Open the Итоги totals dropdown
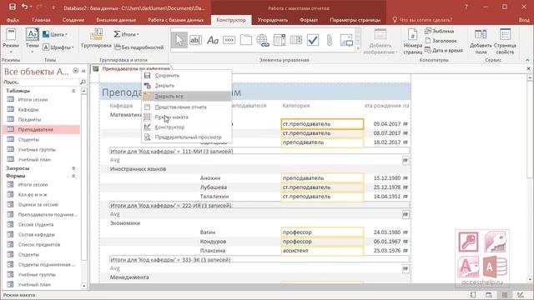The height and width of the screenshot is (300, 534). point(126,34)
